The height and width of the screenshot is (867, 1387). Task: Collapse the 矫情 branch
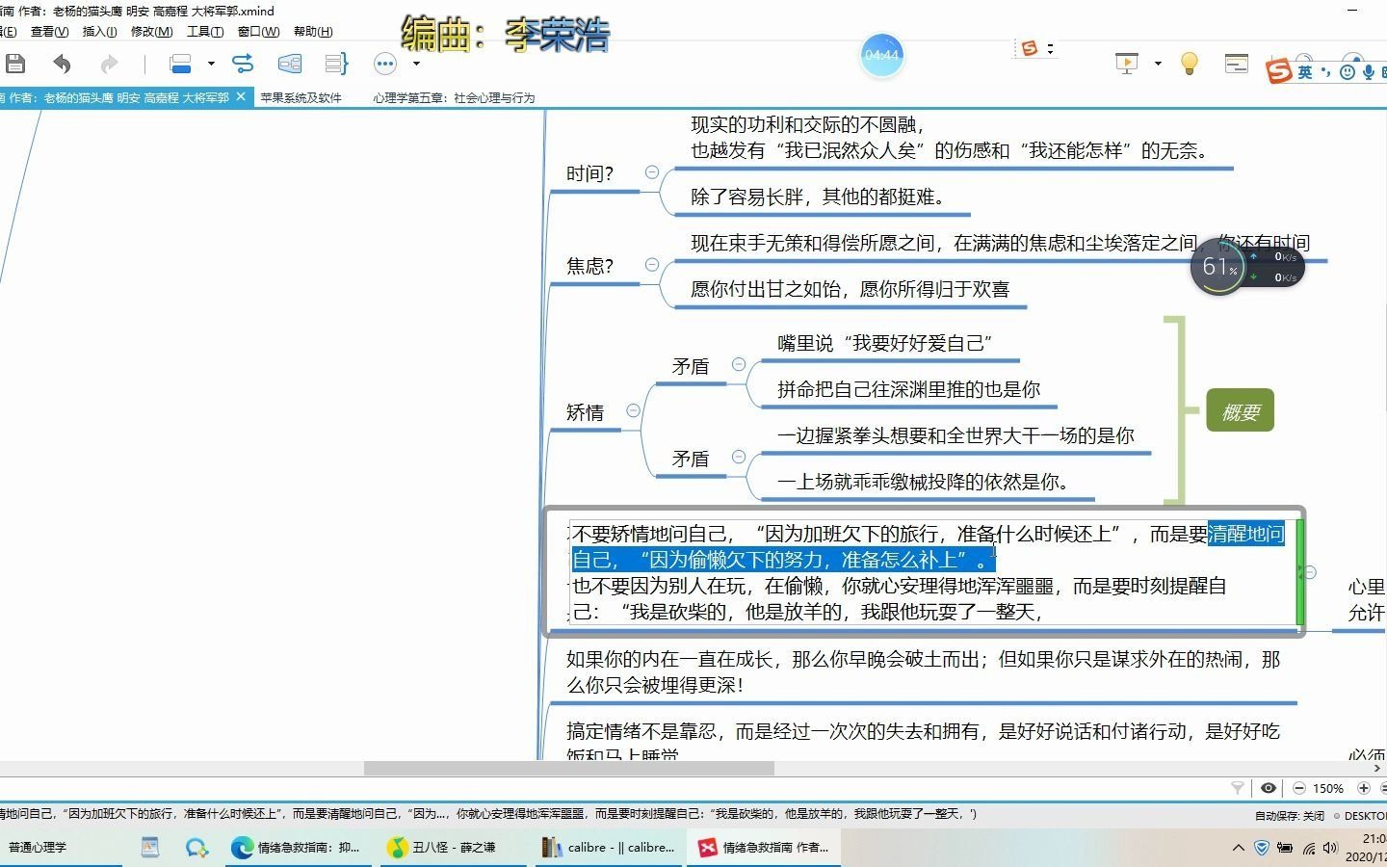point(633,410)
